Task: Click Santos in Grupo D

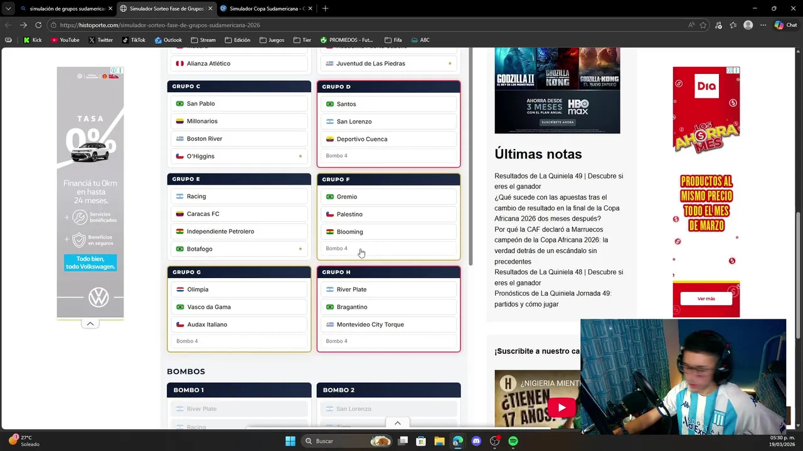Action: pos(388,104)
